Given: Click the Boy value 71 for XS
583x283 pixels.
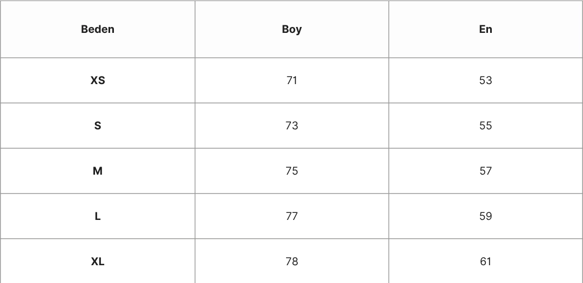Looking at the screenshot, I should [291, 80].
